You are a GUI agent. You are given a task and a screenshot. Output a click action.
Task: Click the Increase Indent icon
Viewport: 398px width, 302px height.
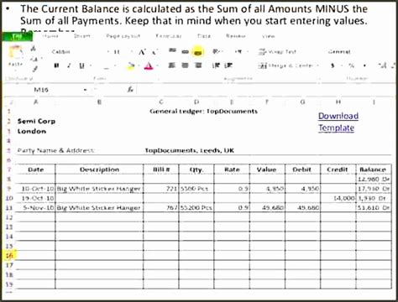click(228, 65)
